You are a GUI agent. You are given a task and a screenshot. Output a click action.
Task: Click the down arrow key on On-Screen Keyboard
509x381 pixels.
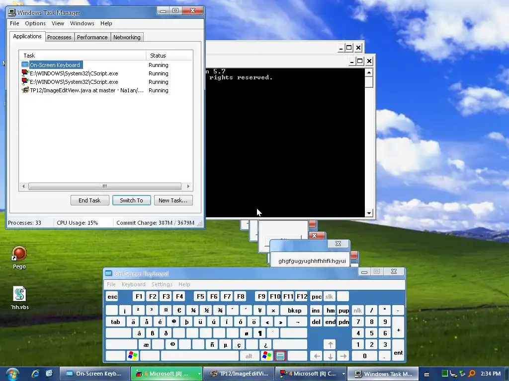[x=330, y=356]
